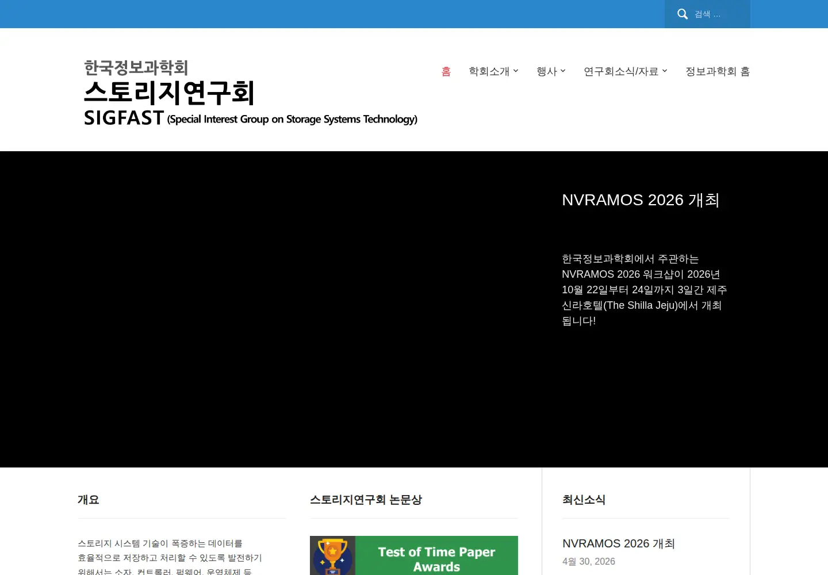Expand the chevron next to 학회소개
Viewport: 828px width, 575px height.
516,71
